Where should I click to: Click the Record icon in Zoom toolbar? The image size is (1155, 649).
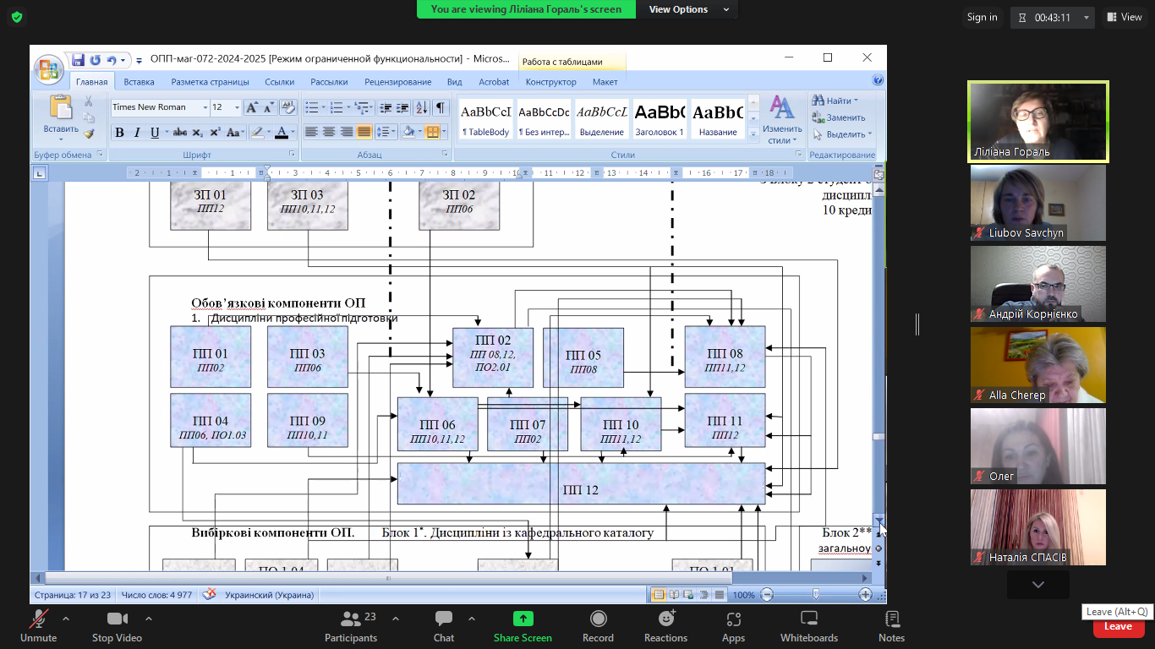tap(598, 626)
